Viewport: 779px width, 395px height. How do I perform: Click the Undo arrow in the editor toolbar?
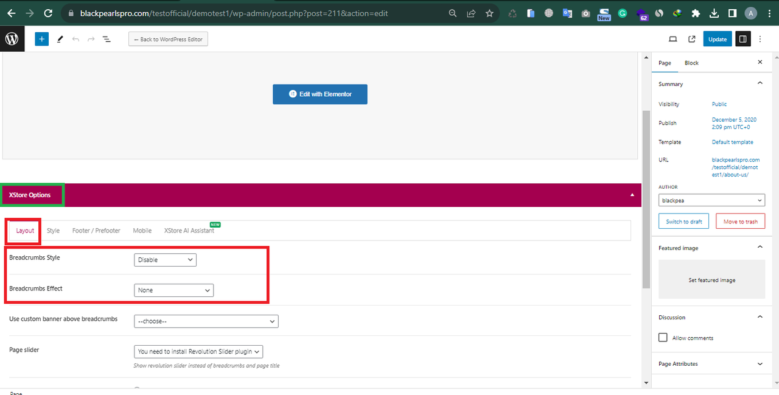click(x=75, y=39)
